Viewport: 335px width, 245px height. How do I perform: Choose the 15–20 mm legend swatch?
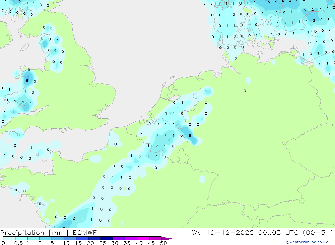click(x=82, y=238)
